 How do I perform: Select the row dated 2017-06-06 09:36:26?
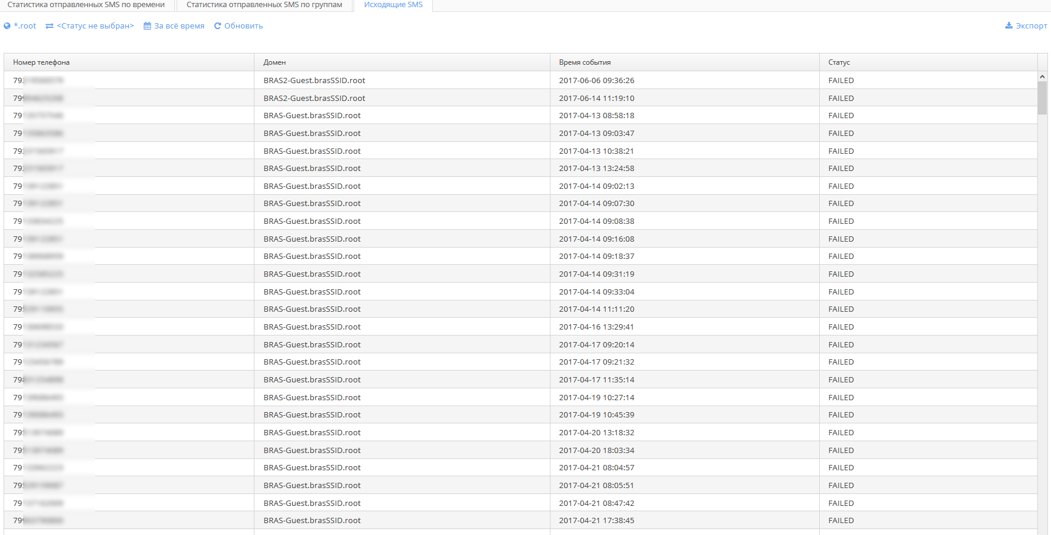click(x=596, y=81)
